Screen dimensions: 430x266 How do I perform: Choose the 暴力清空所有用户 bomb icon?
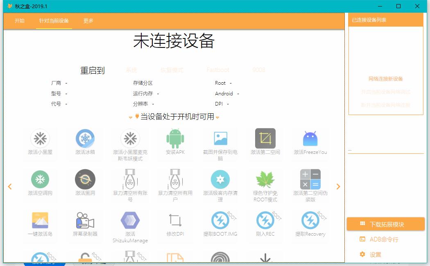point(175,179)
